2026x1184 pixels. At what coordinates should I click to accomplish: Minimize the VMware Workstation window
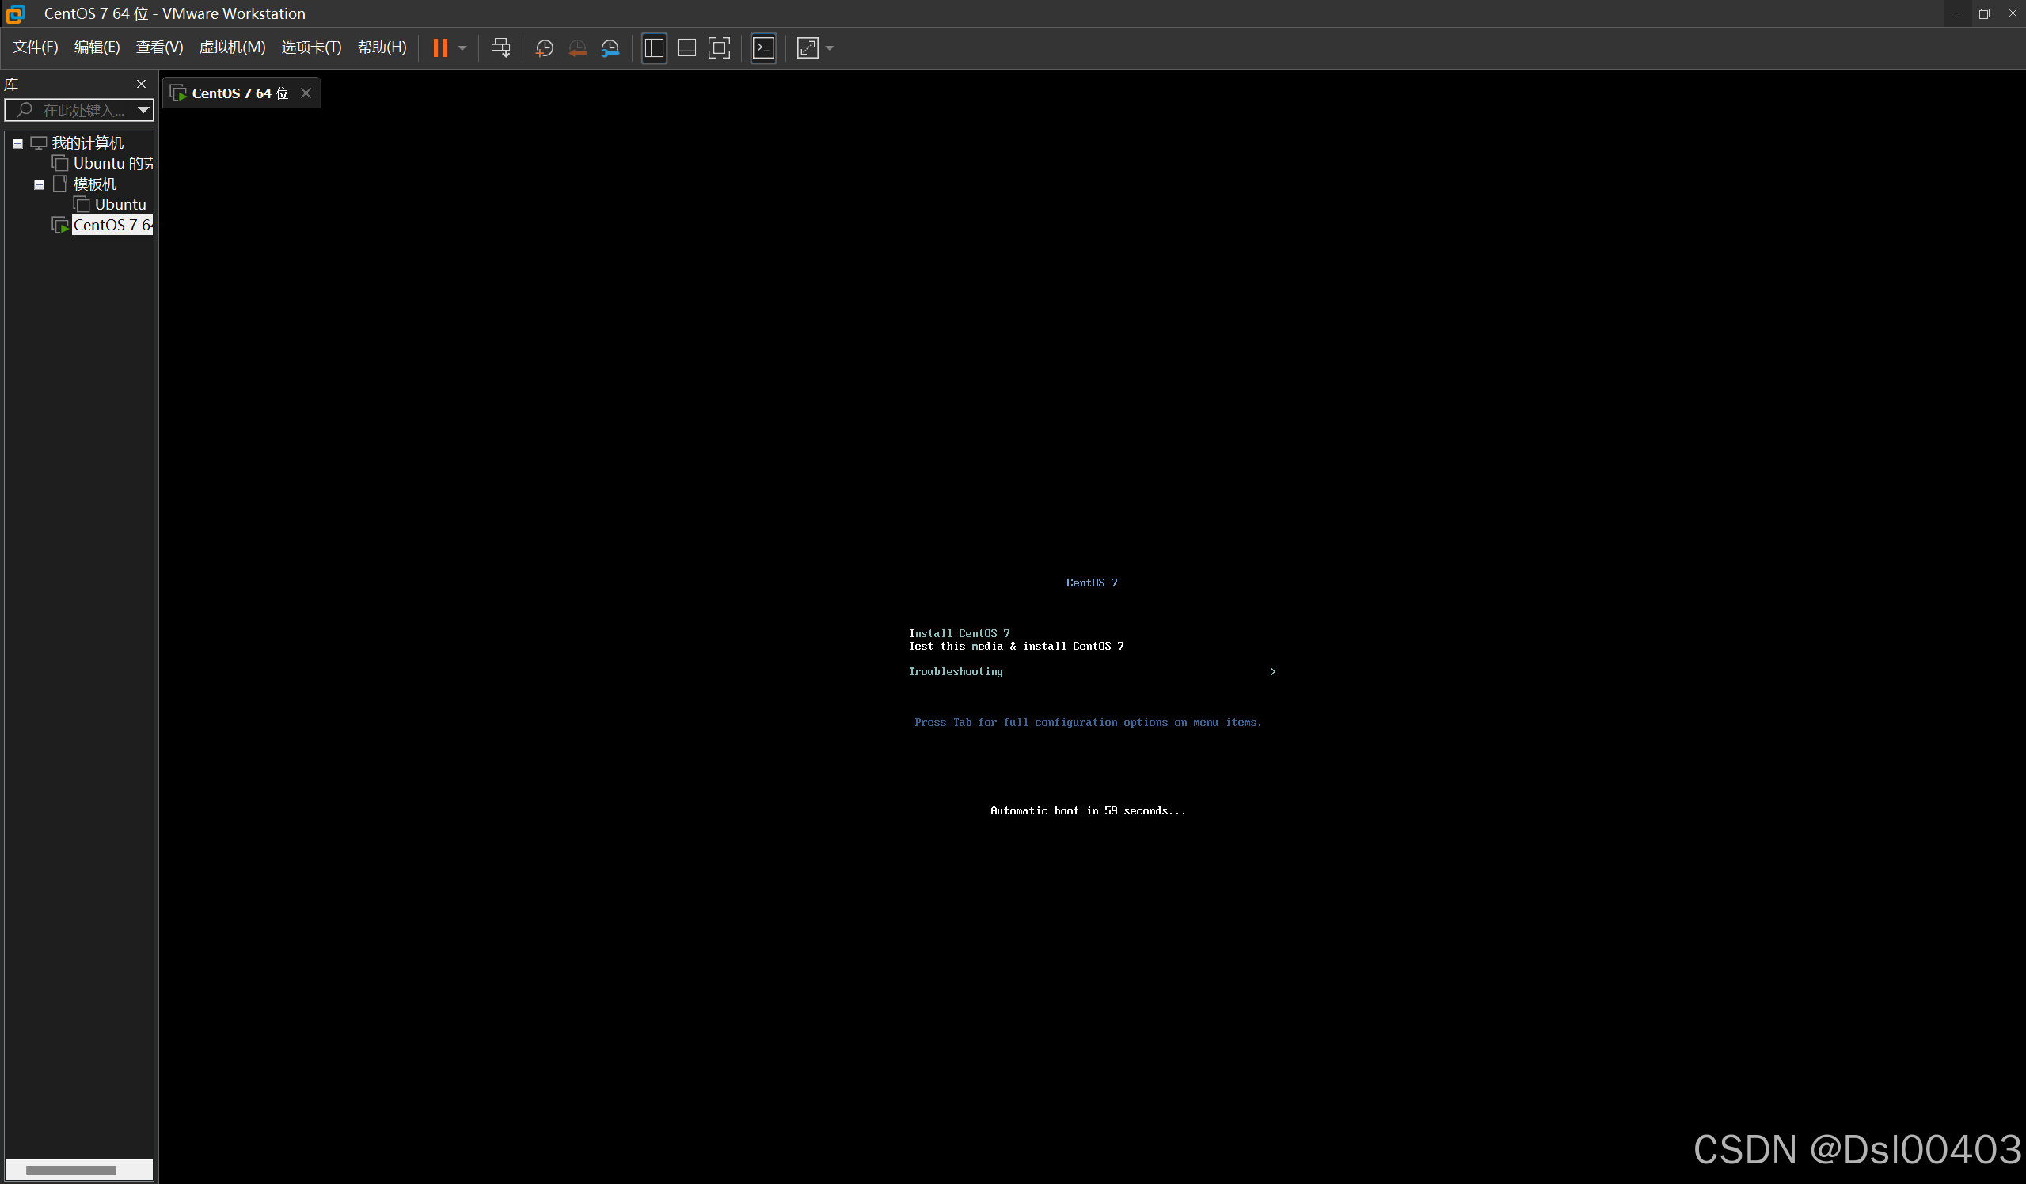1957,13
